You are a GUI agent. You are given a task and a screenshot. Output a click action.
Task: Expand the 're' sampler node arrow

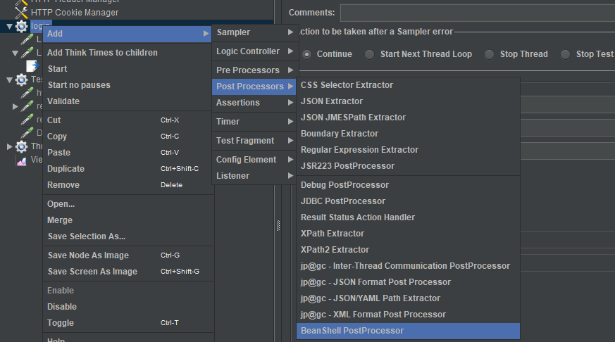(15, 106)
